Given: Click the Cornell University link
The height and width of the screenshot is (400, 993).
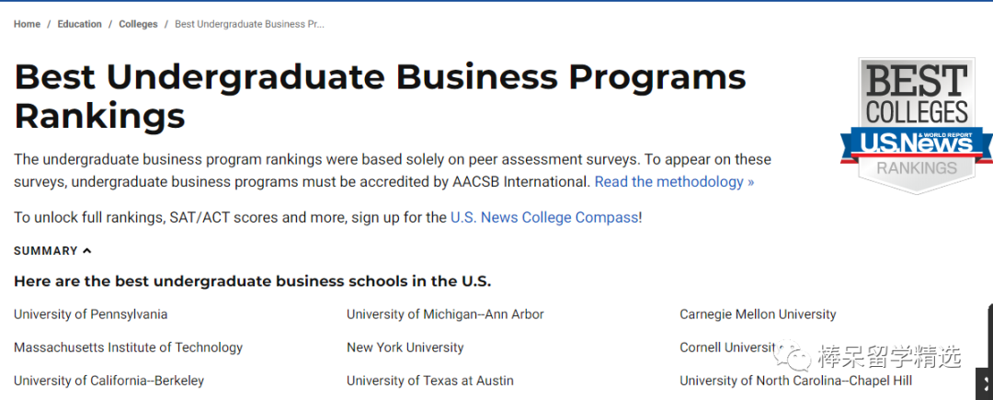Looking at the screenshot, I should pyautogui.click(x=726, y=348).
